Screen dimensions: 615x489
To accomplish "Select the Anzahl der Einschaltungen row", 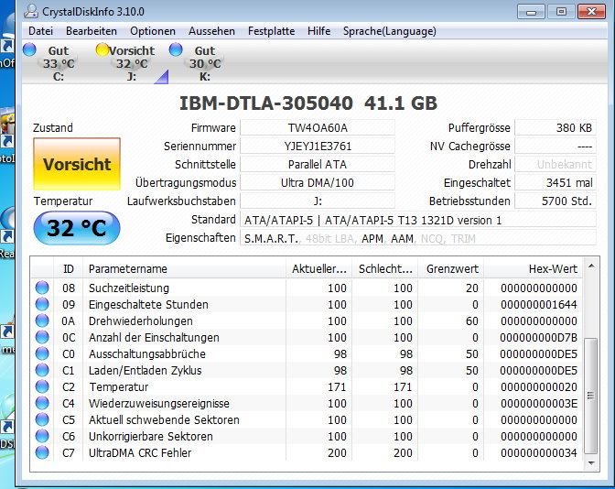I will [307, 338].
